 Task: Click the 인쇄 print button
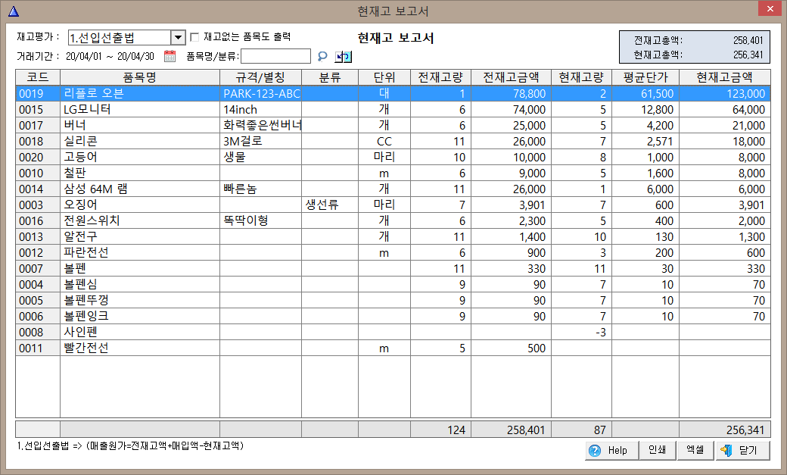pyautogui.click(x=658, y=450)
